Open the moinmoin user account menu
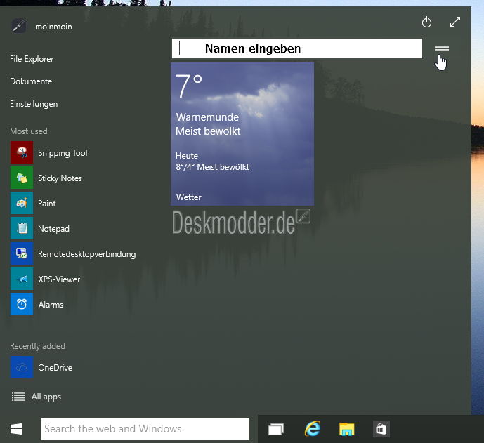The height and width of the screenshot is (443, 484). (x=41, y=26)
